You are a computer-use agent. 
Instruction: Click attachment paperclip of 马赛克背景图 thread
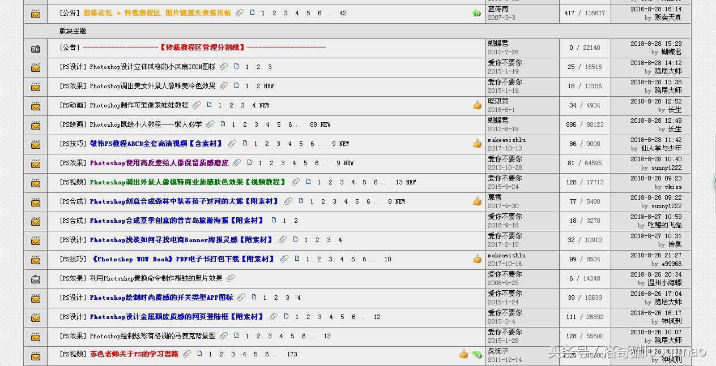point(224,336)
